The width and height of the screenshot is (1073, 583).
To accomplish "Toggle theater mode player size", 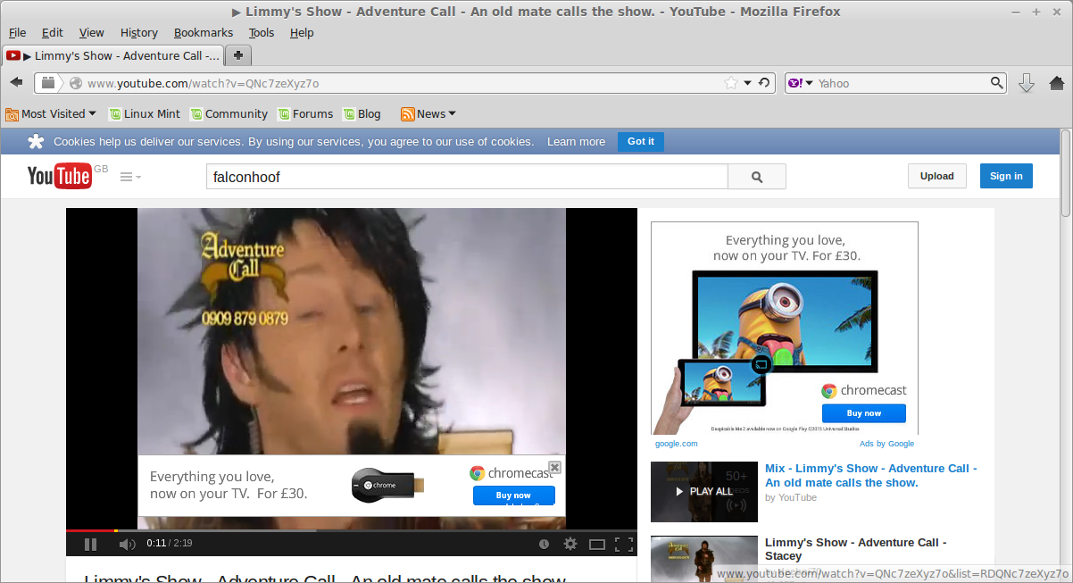I will (x=597, y=544).
